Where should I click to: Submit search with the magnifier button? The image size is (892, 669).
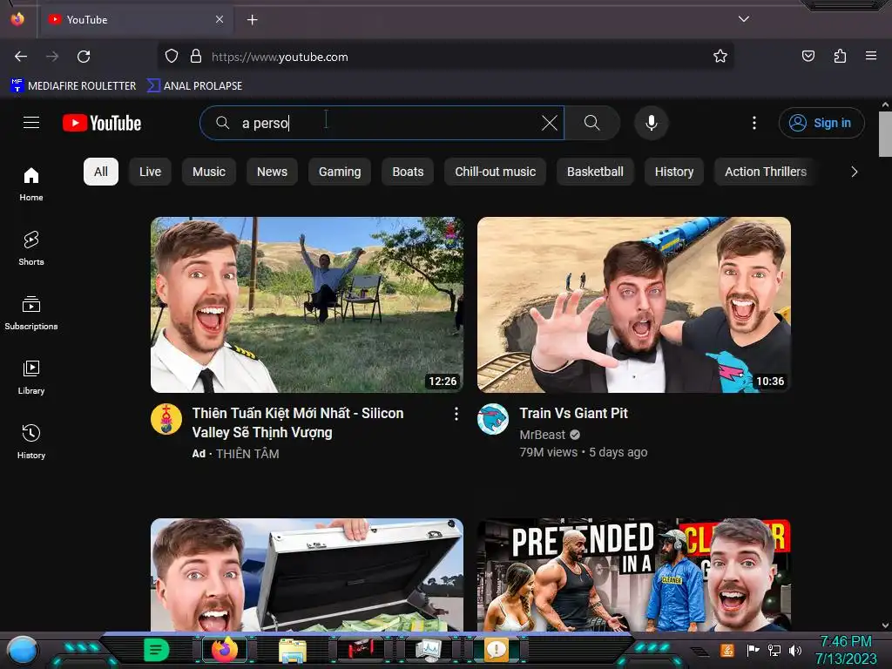592,123
